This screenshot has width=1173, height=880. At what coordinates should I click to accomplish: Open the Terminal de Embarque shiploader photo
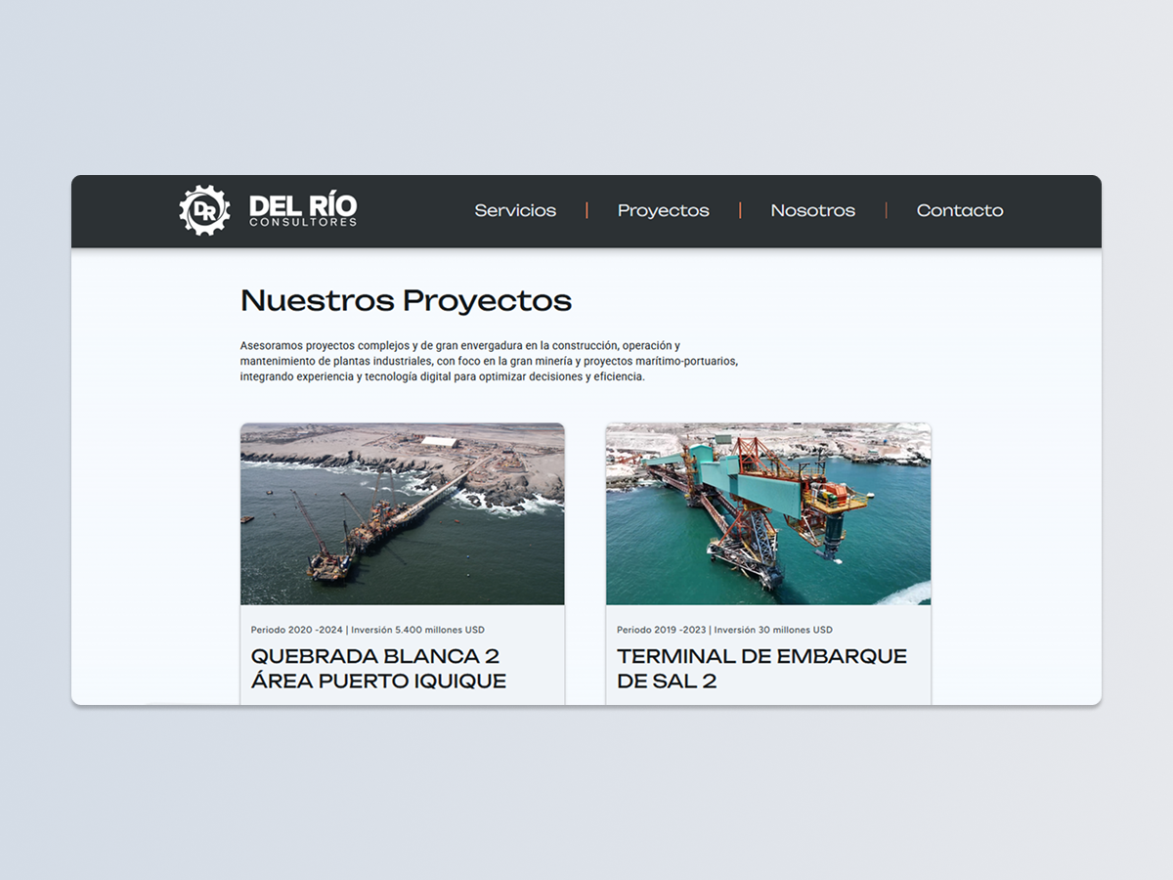point(767,513)
